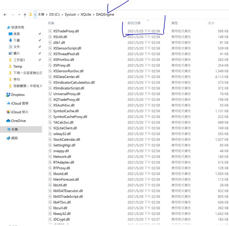229x226 pixels.
Task: Unpin 工作區1 using its pin icon
Action: 39,60
